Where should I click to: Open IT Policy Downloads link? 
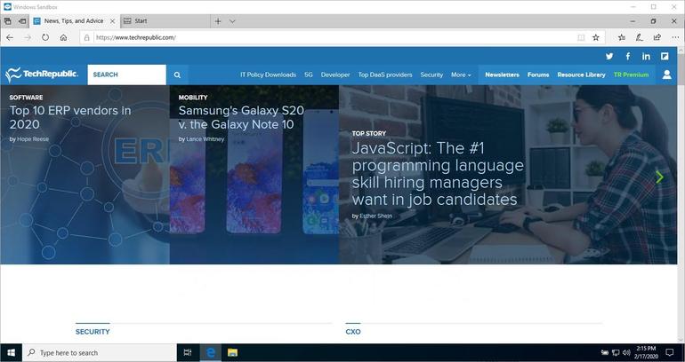coord(269,75)
